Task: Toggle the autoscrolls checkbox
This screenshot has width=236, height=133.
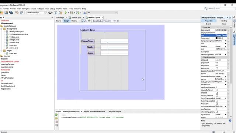Action: 217,68
